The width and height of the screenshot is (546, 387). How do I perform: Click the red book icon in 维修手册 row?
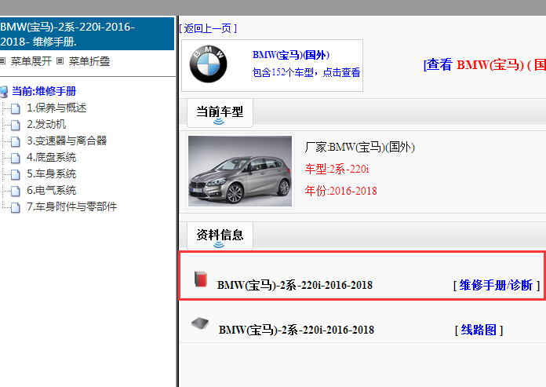201,279
